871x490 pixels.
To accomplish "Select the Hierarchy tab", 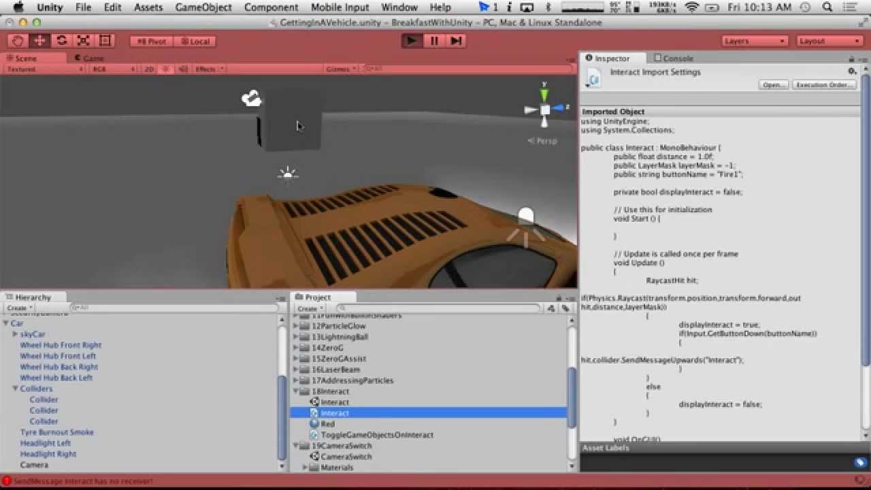I will click(33, 297).
